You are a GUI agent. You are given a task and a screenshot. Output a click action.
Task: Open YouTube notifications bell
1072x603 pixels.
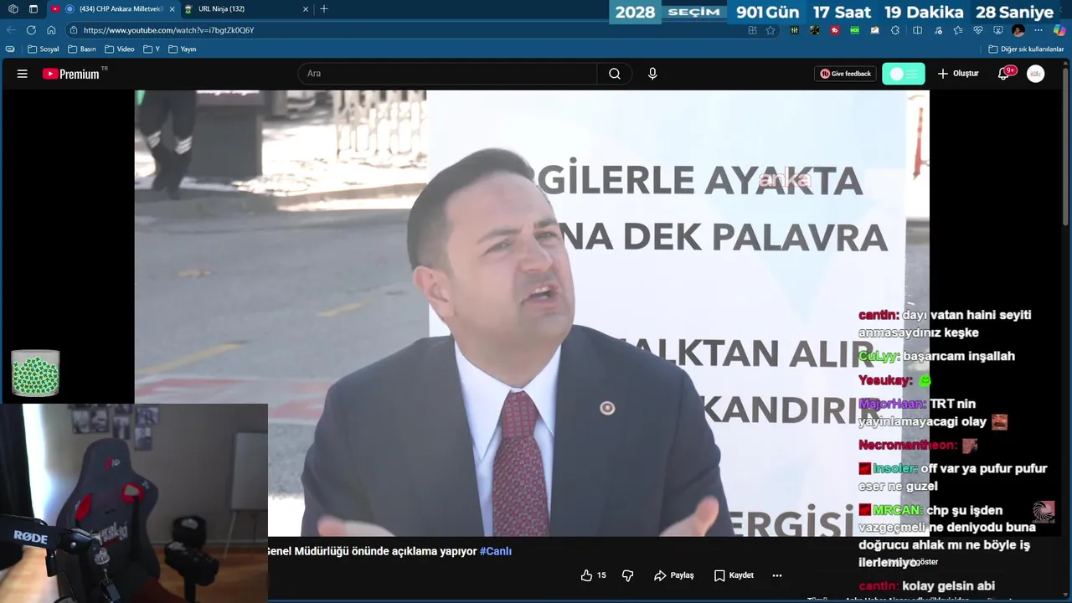(x=1003, y=74)
